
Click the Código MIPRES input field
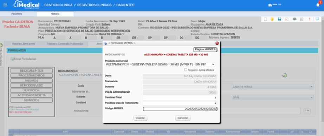[180, 109]
